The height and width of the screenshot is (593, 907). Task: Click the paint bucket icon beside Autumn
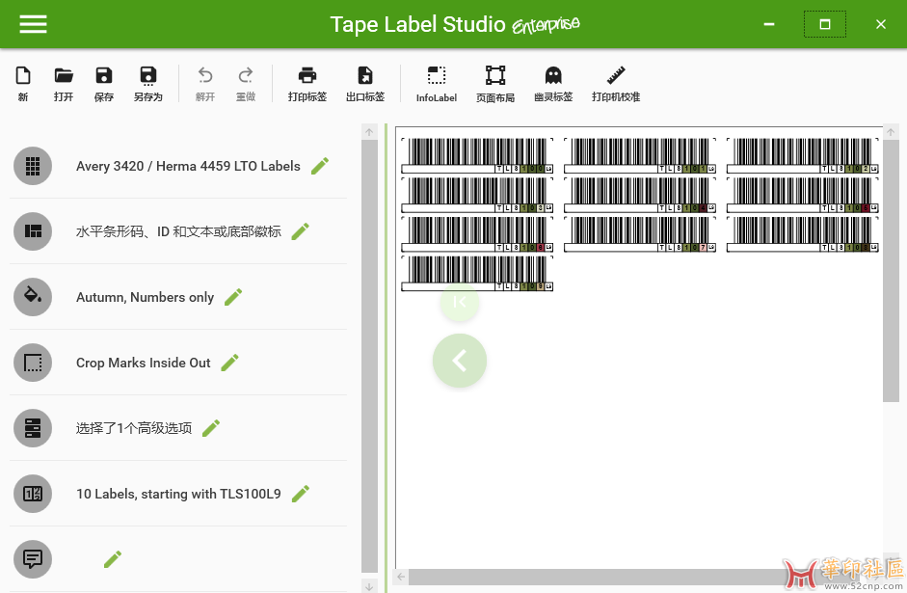click(x=33, y=297)
